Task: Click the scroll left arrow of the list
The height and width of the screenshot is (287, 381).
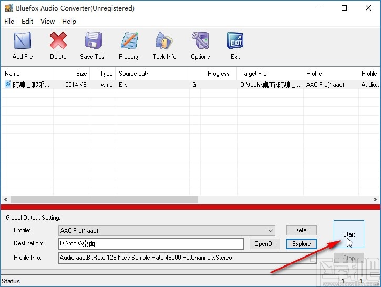Action: pos(6,200)
